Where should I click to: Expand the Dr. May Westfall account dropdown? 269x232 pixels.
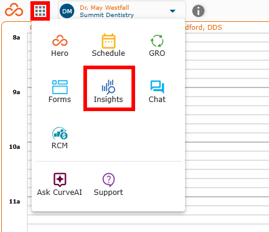point(173,11)
